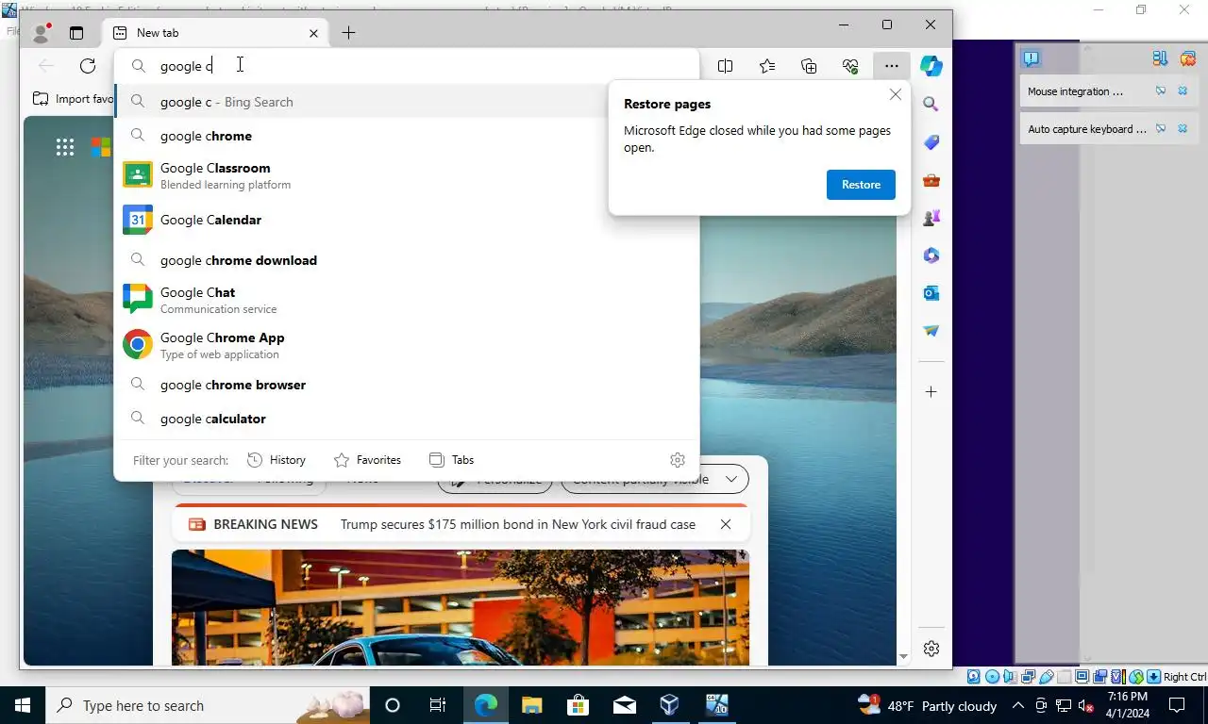This screenshot has height=724, width=1208.
Task: Select Google Classroom suggestion
Action: pyautogui.click(x=407, y=175)
